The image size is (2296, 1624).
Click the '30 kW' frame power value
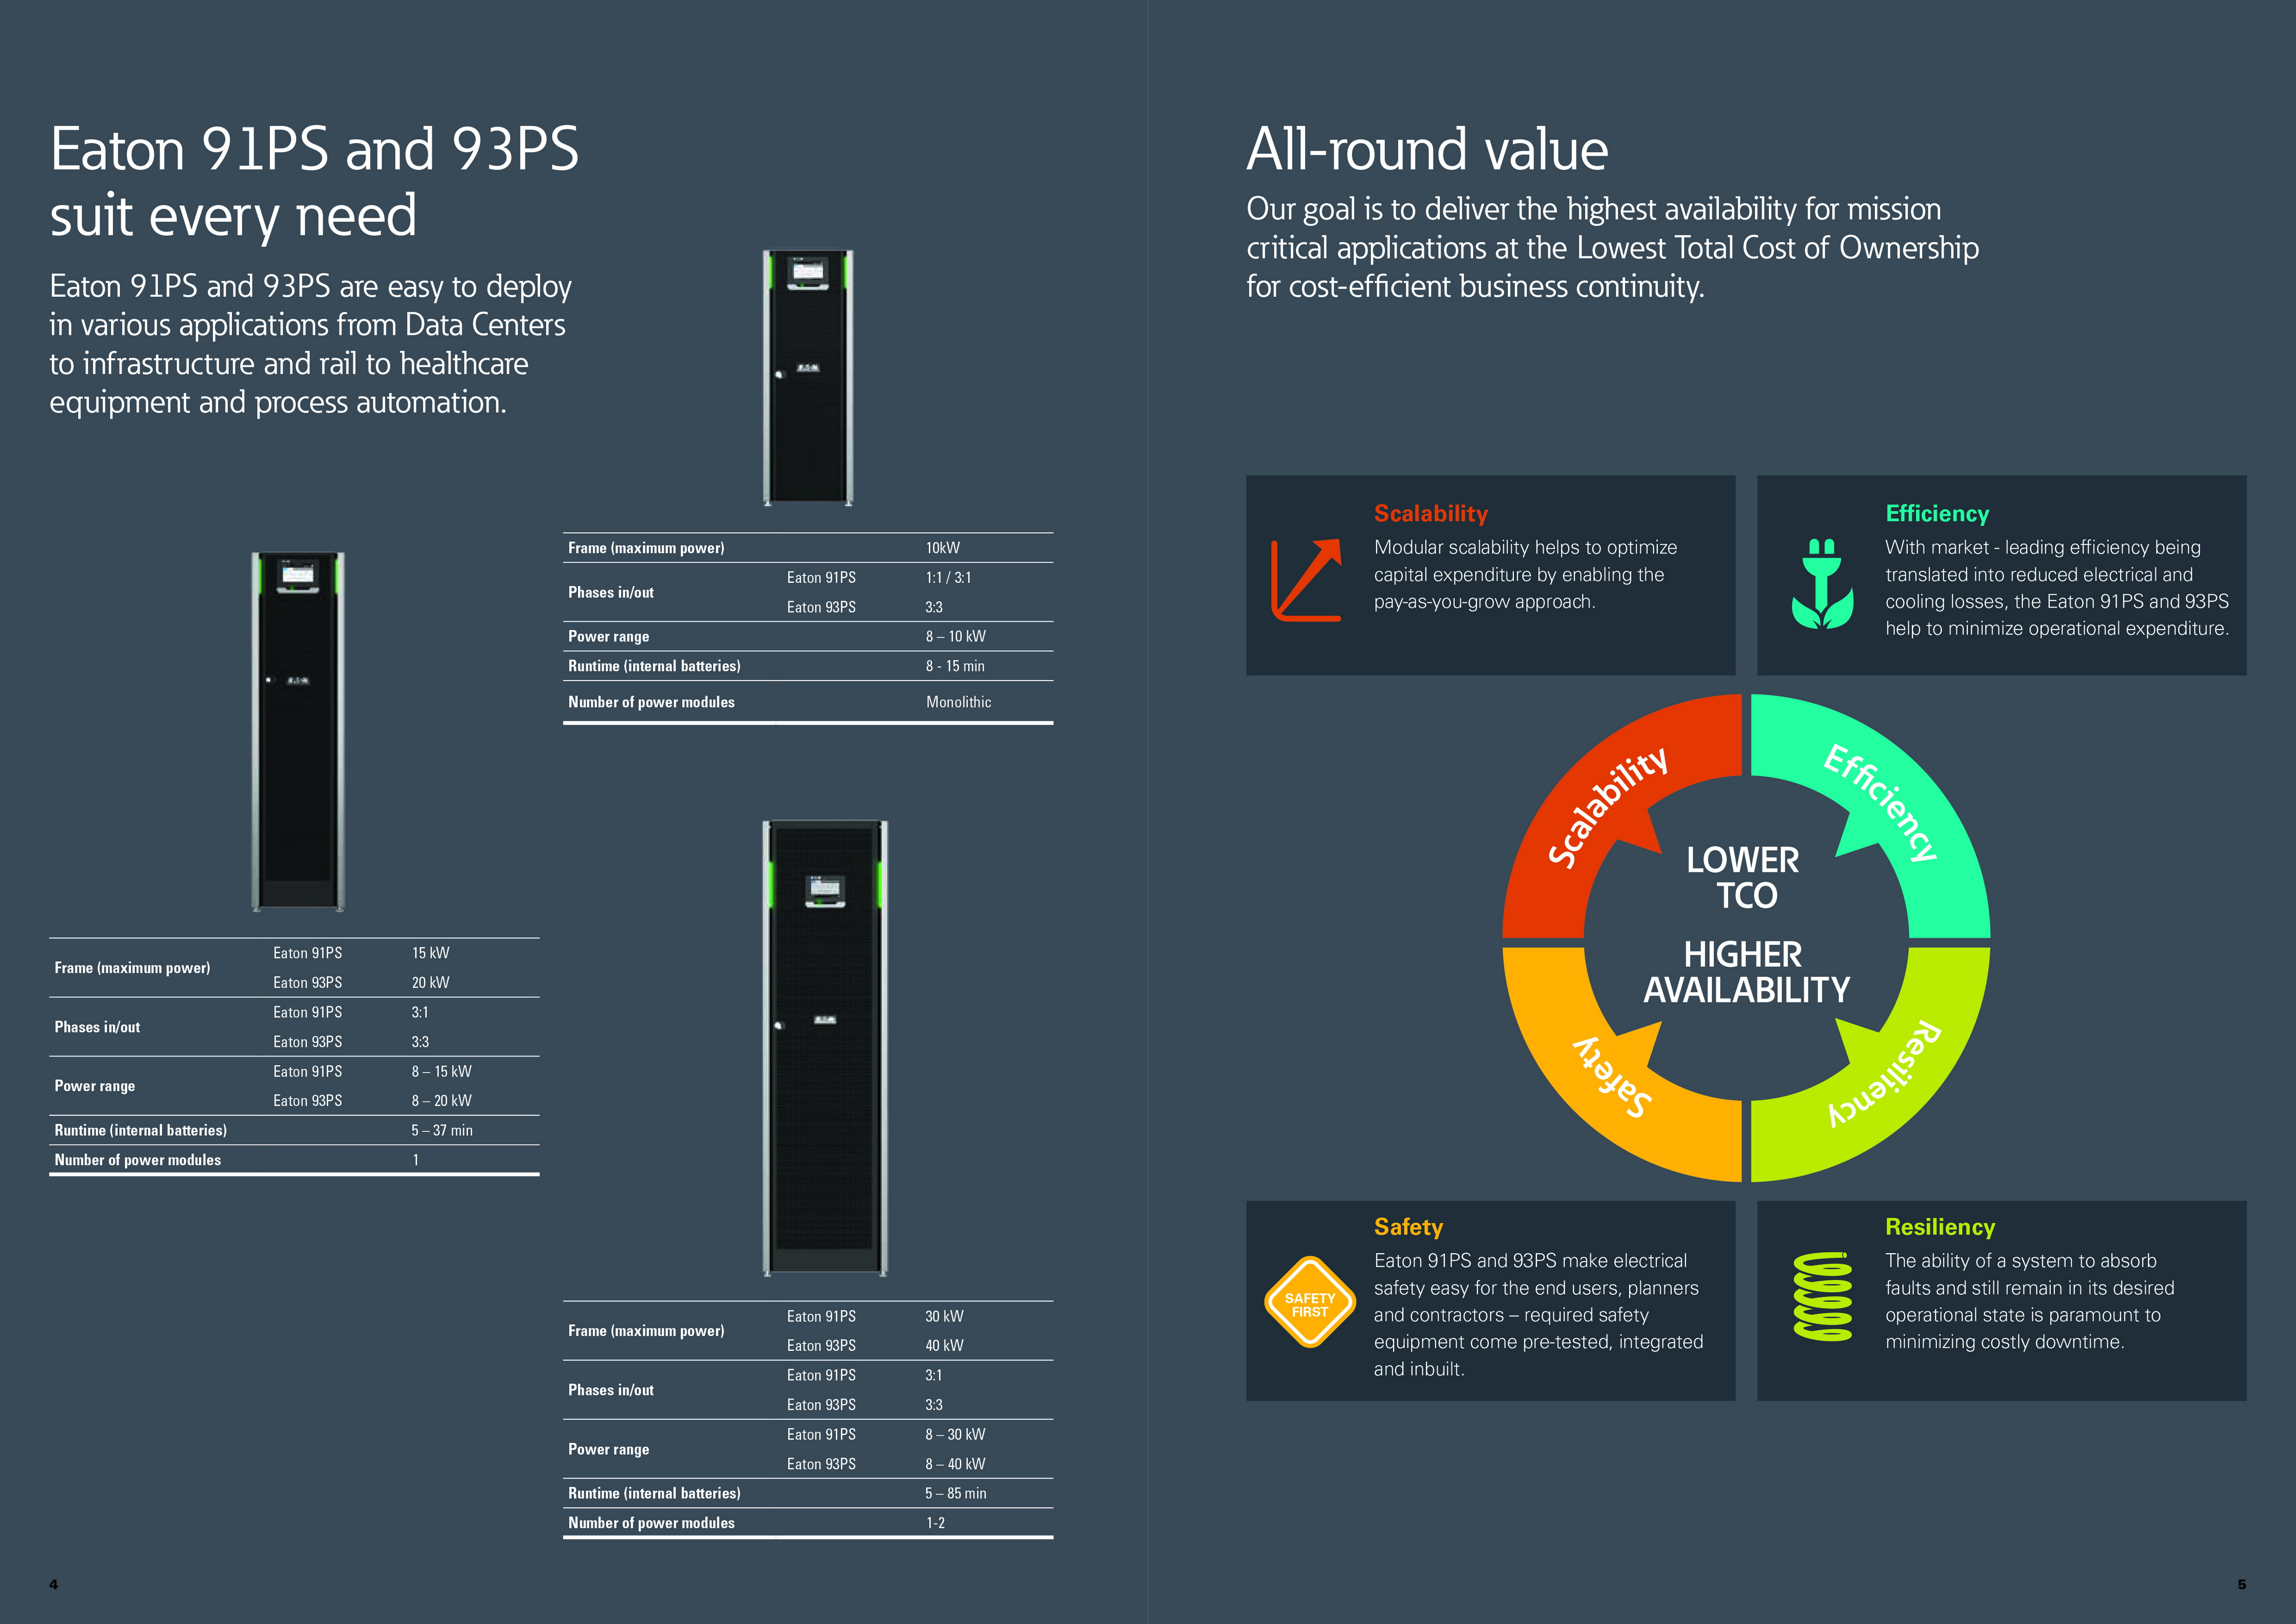pos(944,1317)
